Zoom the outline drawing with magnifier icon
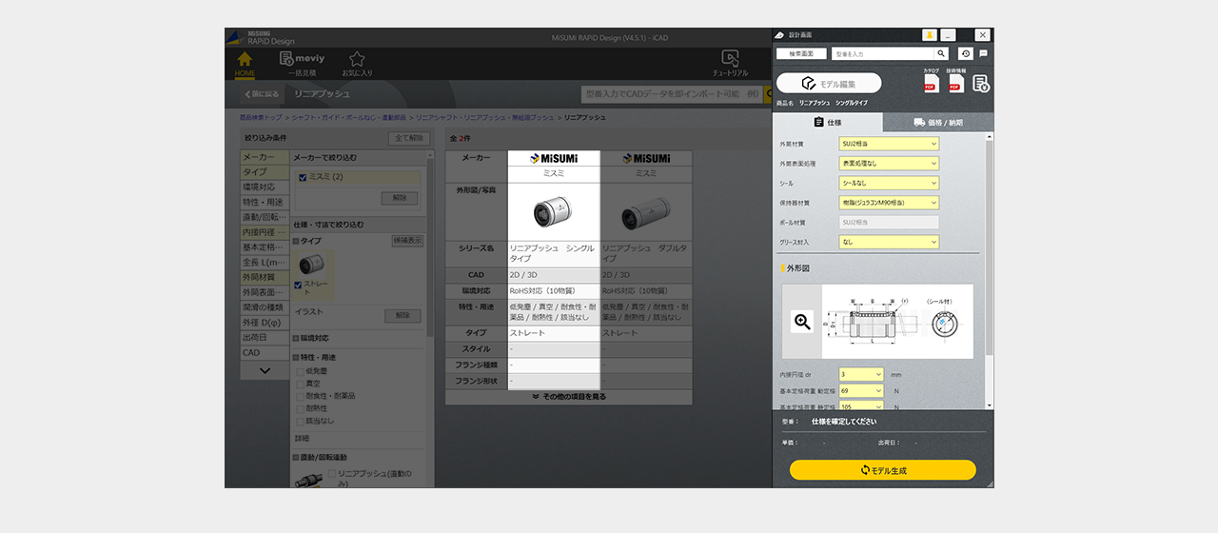The height and width of the screenshot is (533, 1218). click(x=802, y=322)
